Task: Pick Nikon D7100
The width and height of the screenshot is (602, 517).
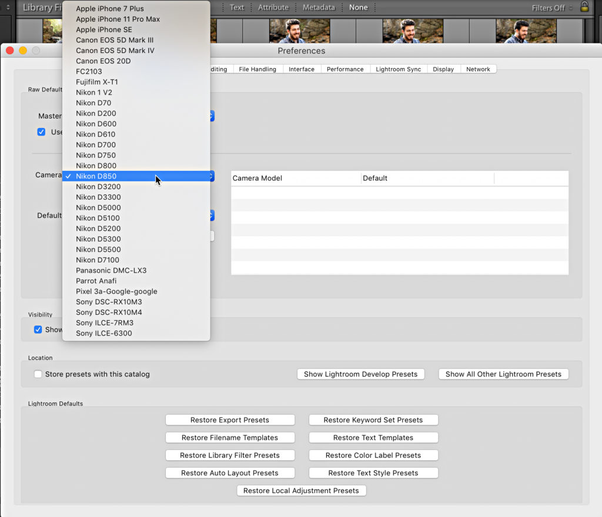Action: coord(136,260)
